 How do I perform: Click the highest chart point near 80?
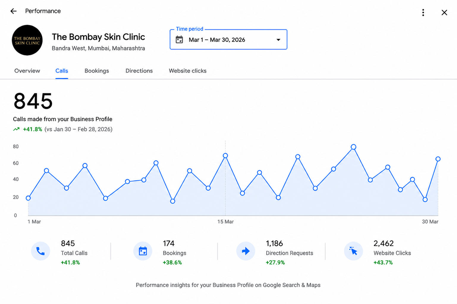[354, 147]
